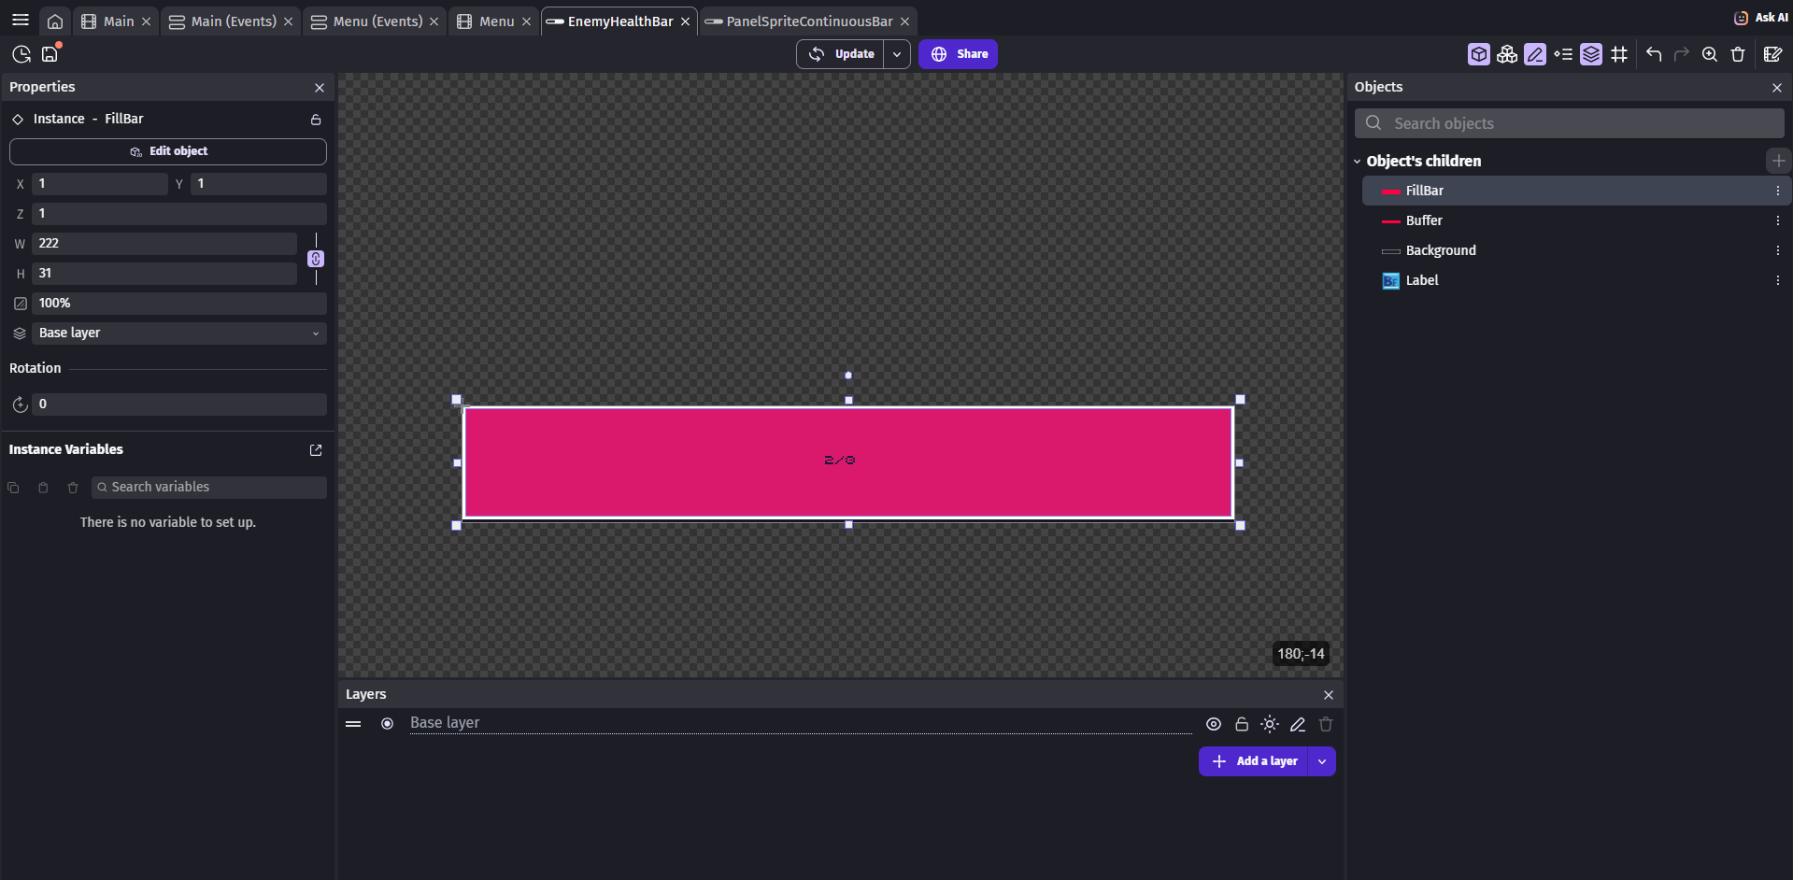Toggle keep aspect ratio link
This screenshot has width=1793, height=880.
[x=316, y=259]
